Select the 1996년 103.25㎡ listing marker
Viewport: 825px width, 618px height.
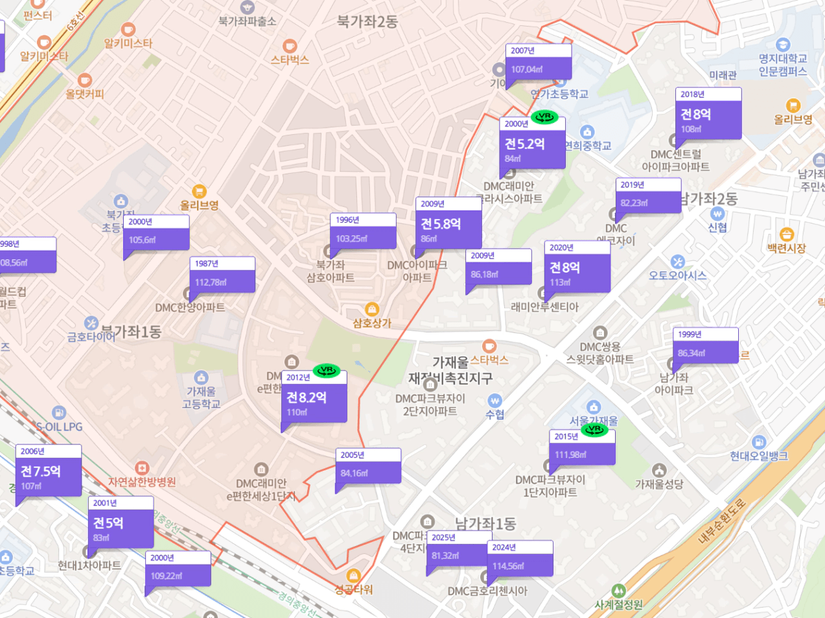[363, 231]
